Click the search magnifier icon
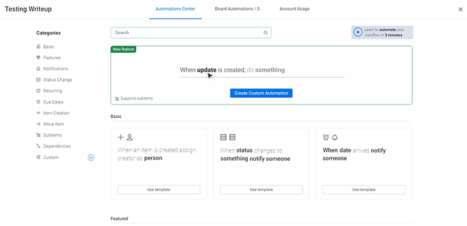Image resolution: width=467 pixels, height=226 pixels. pyautogui.click(x=266, y=33)
